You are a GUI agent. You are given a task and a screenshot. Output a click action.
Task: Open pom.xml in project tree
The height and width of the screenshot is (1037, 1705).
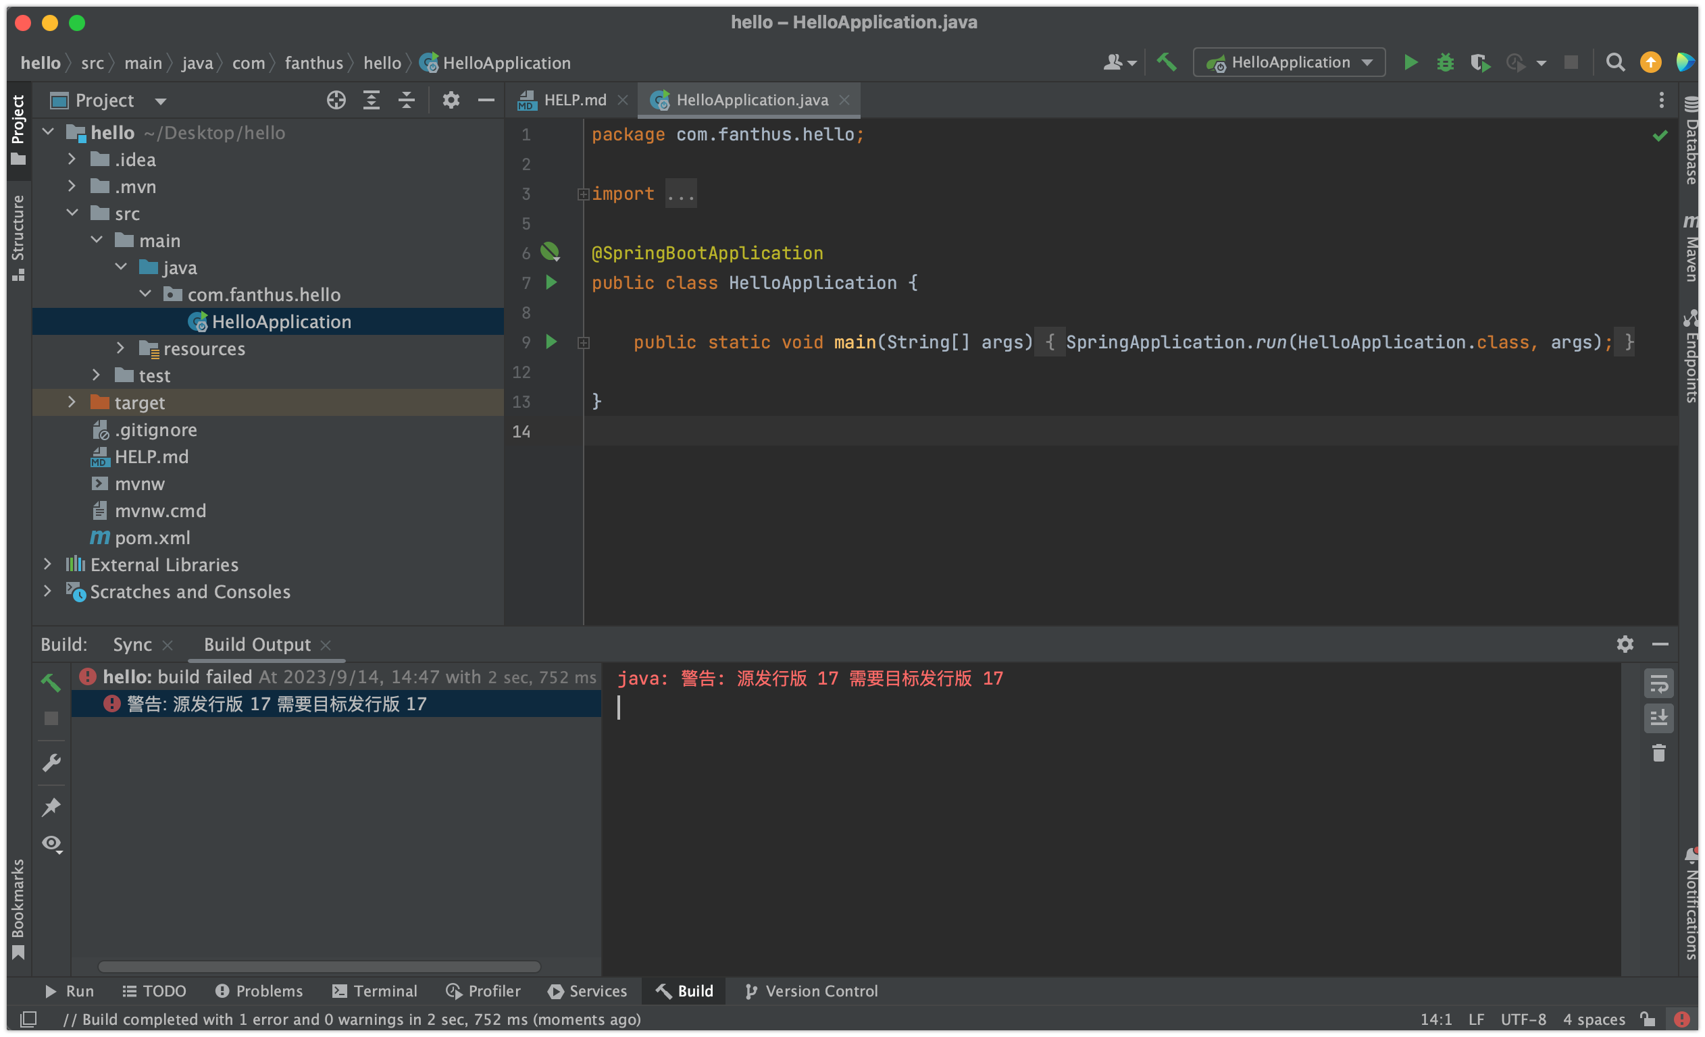152,537
